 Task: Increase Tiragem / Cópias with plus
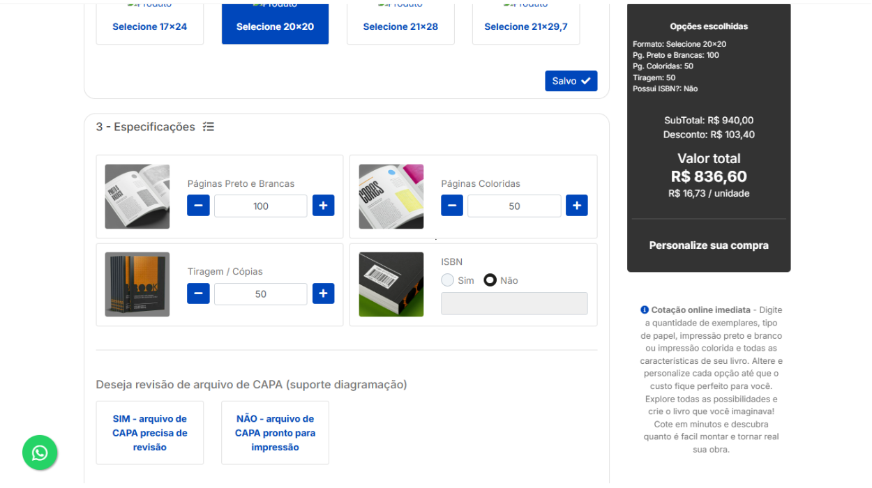tap(323, 293)
